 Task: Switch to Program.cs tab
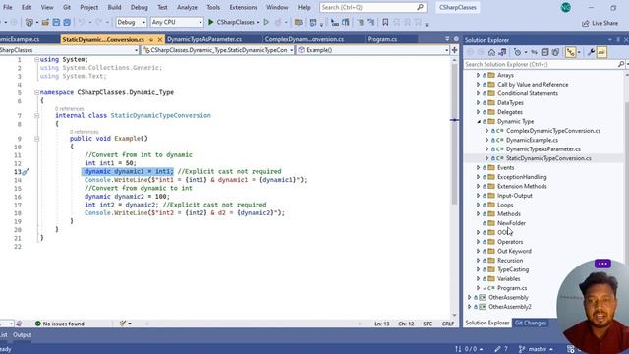(x=382, y=39)
